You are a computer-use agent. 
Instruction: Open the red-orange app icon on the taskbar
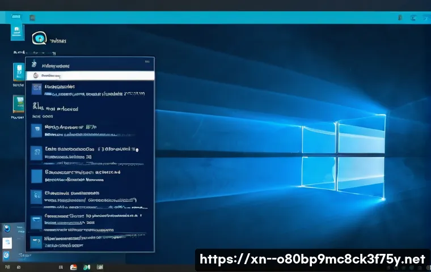[x=73, y=267]
